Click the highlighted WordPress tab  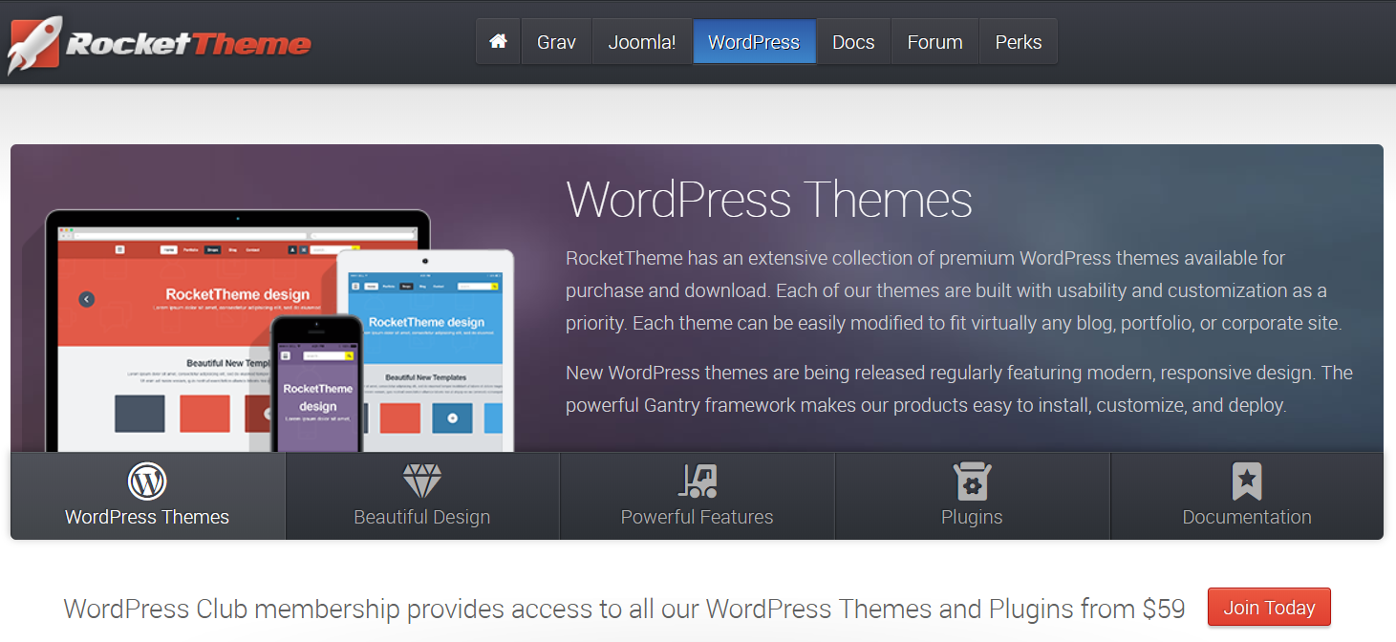754,41
